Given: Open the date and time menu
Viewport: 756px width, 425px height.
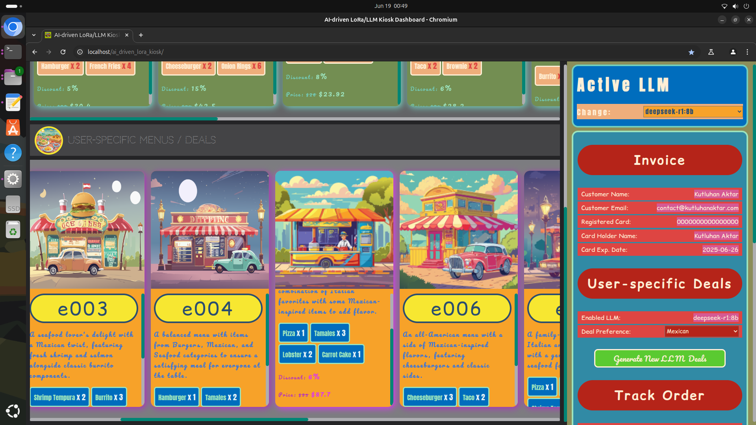Looking at the screenshot, I should point(391,6).
